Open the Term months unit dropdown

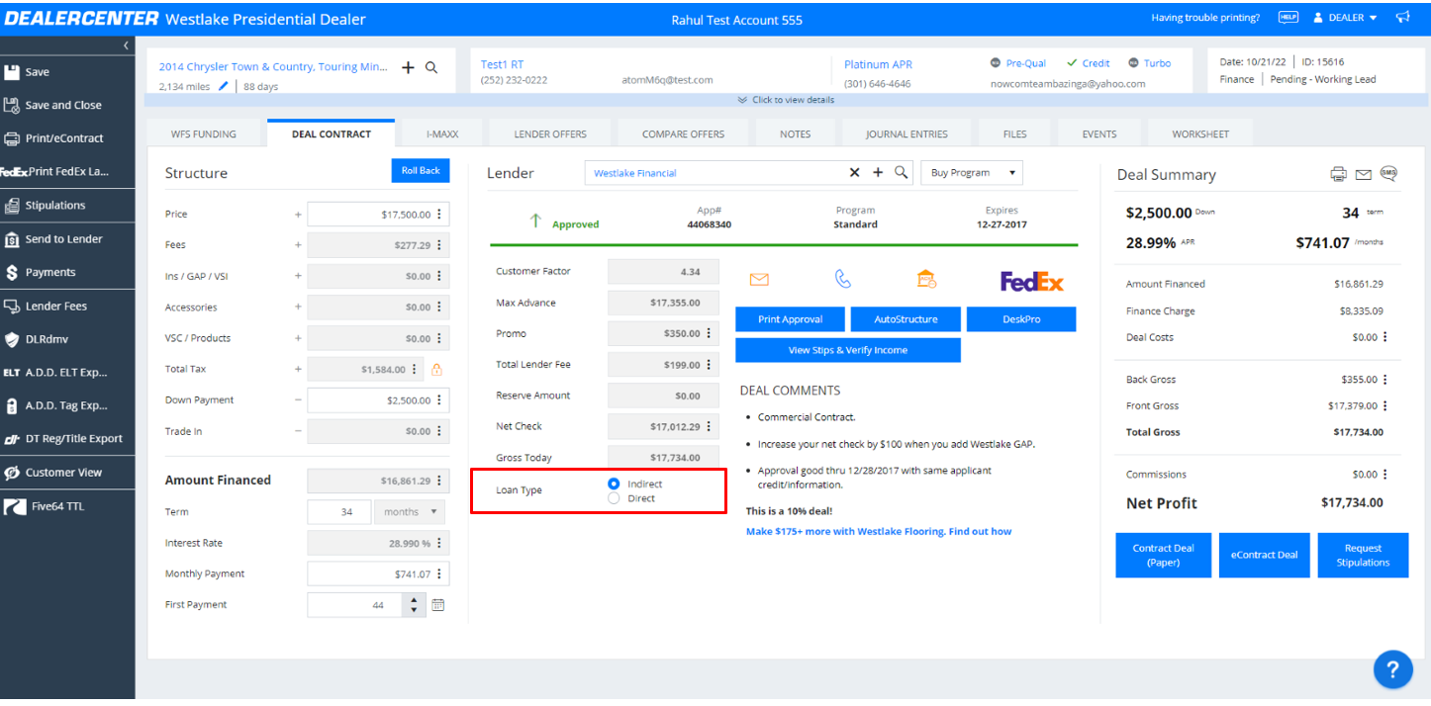409,512
